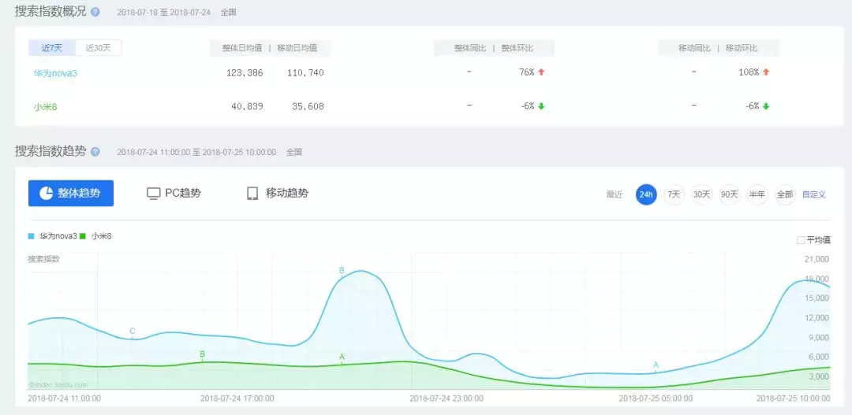
Task: Open the 华为nova3 keyword link
Action: [x=55, y=72]
